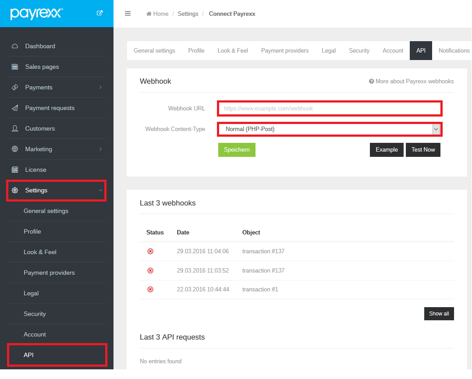Click the License sidebar icon
472x379 pixels.
coord(15,170)
